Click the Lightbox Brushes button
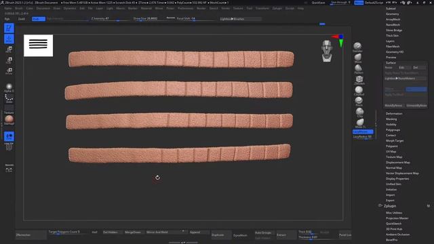This screenshot has height=244, width=434. [x=240, y=19]
